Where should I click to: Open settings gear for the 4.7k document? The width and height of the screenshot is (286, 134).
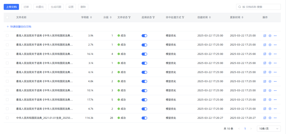coord(270,109)
